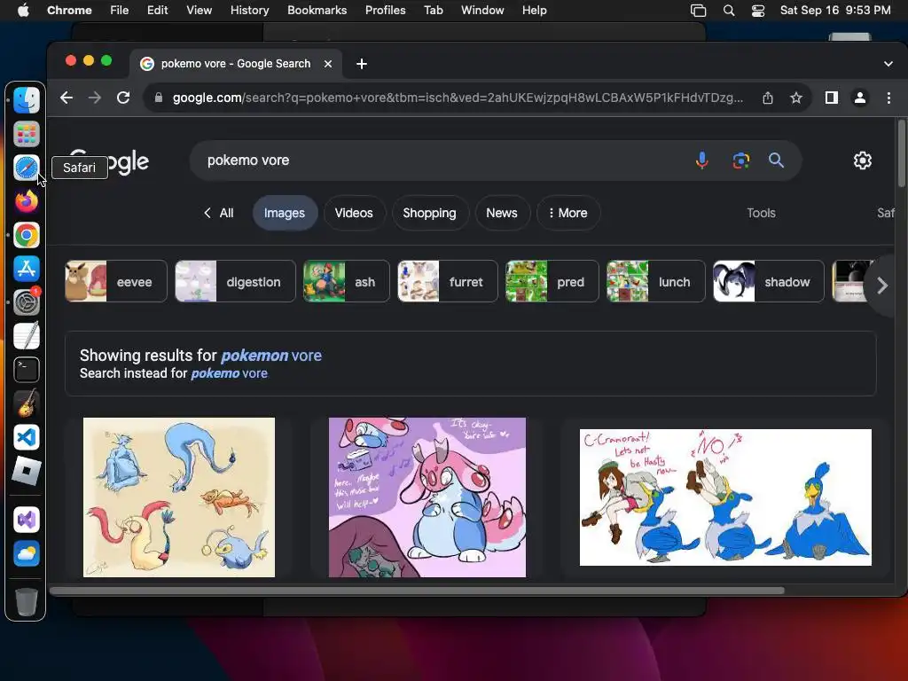Open Terminal from the Dock
Image resolution: width=908 pixels, height=681 pixels.
(26, 370)
